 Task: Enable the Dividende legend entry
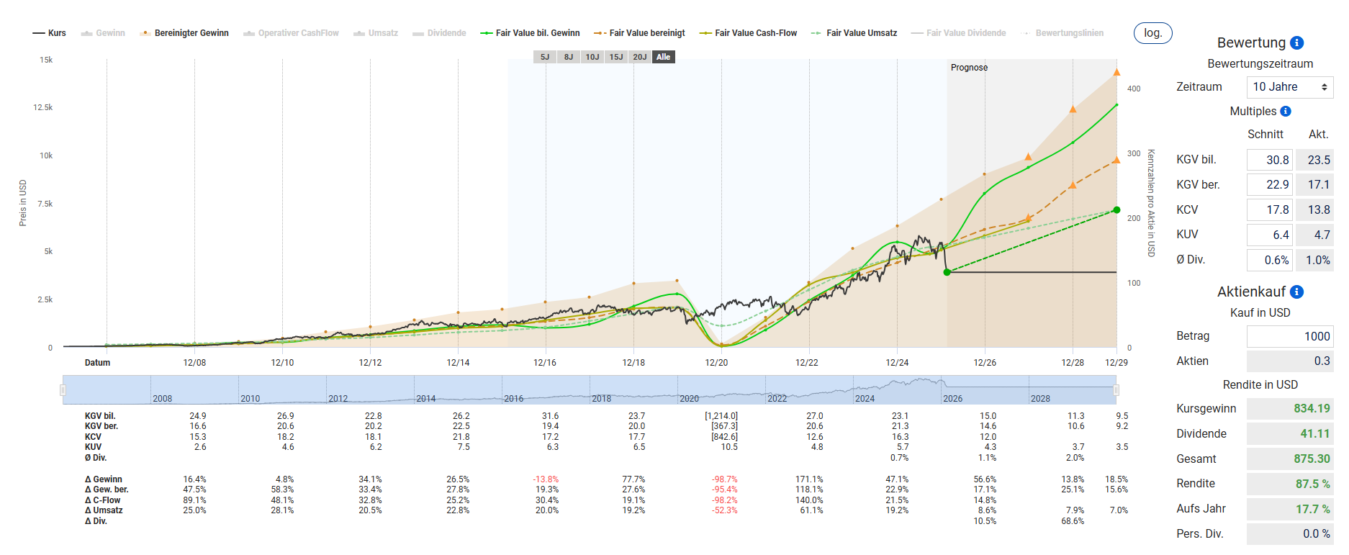tap(439, 33)
